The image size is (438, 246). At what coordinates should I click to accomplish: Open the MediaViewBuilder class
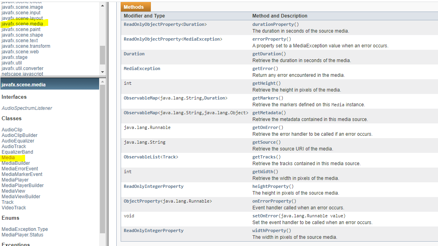[x=21, y=197]
